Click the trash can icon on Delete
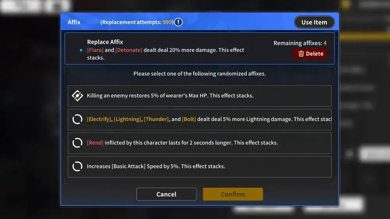Screen dimensions: 390x219 click(301, 54)
